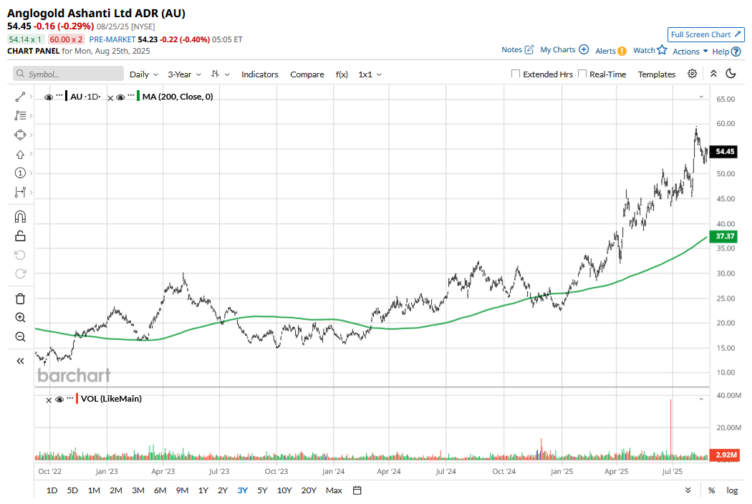Toggle visibility of the AU 1D series
Viewport: 752px width, 504px height.
pyautogui.click(x=49, y=97)
